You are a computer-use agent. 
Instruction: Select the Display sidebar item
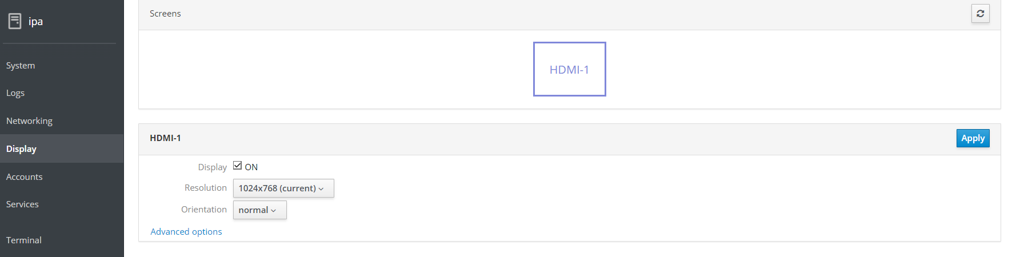pyautogui.click(x=22, y=149)
